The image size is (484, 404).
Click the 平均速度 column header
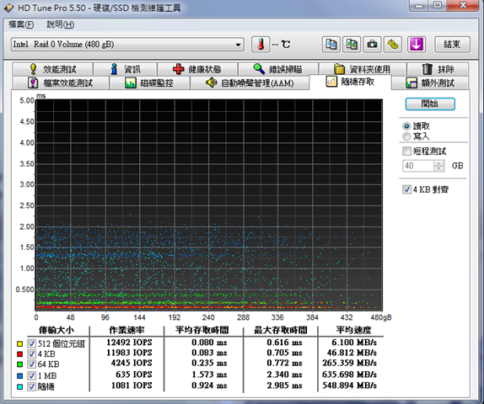pos(353,330)
